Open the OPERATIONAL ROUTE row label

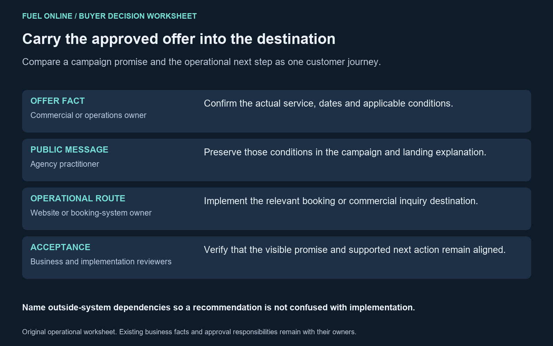coord(78,198)
